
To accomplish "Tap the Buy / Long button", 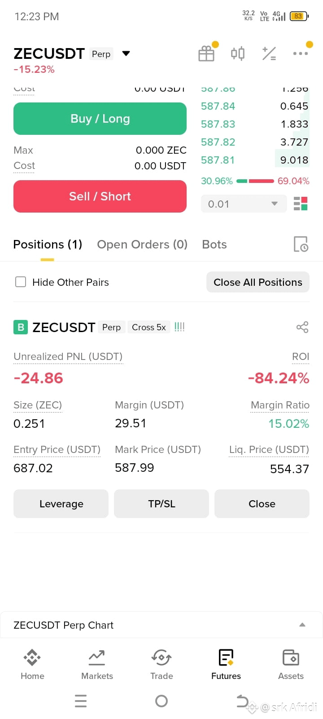I will (100, 119).
